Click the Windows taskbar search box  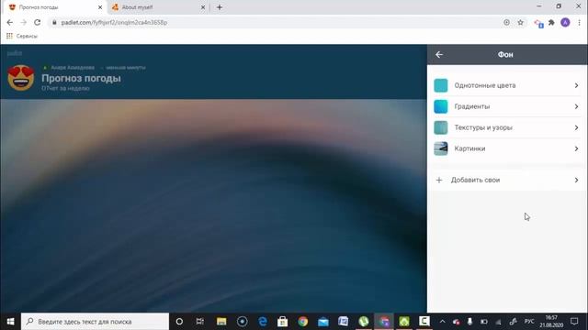pyautogui.click(x=95, y=322)
